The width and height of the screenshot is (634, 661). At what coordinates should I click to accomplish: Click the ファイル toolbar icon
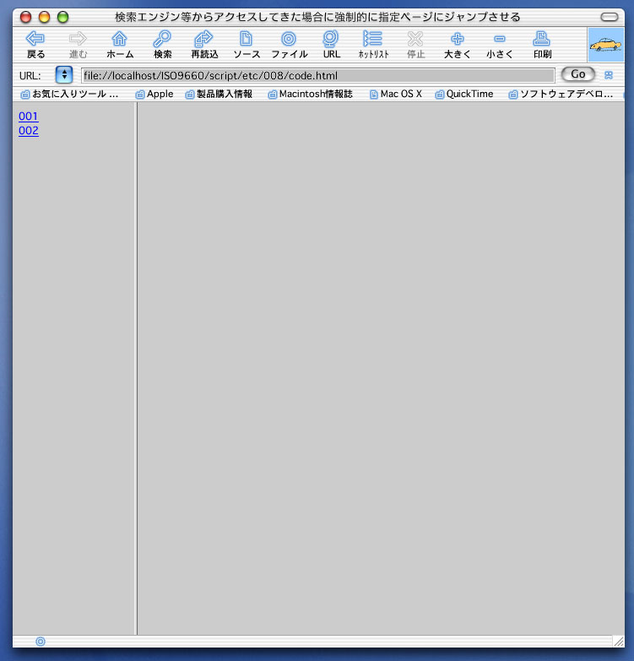click(x=289, y=39)
